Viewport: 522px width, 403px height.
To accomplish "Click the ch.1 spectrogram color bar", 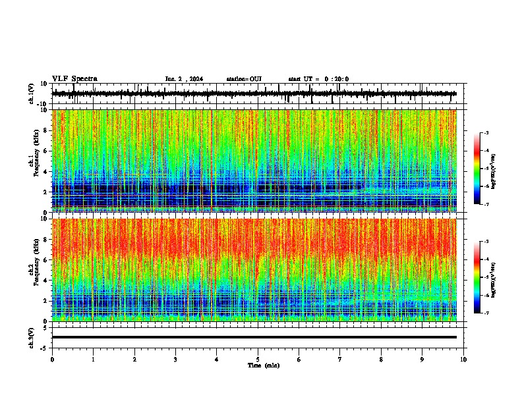I will click(477, 169).
